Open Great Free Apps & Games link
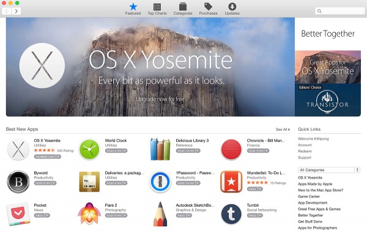Viewport: 367px width, 233px height. point(319,209)
